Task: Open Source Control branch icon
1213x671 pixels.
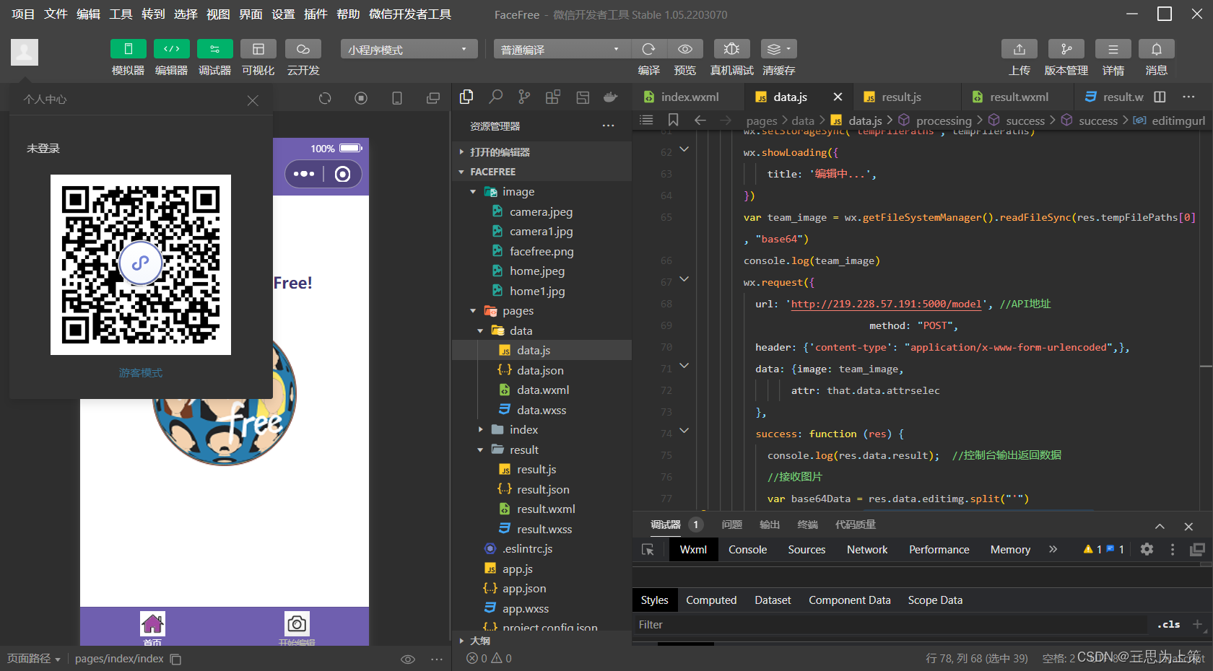Action: [x=524, y=97]
